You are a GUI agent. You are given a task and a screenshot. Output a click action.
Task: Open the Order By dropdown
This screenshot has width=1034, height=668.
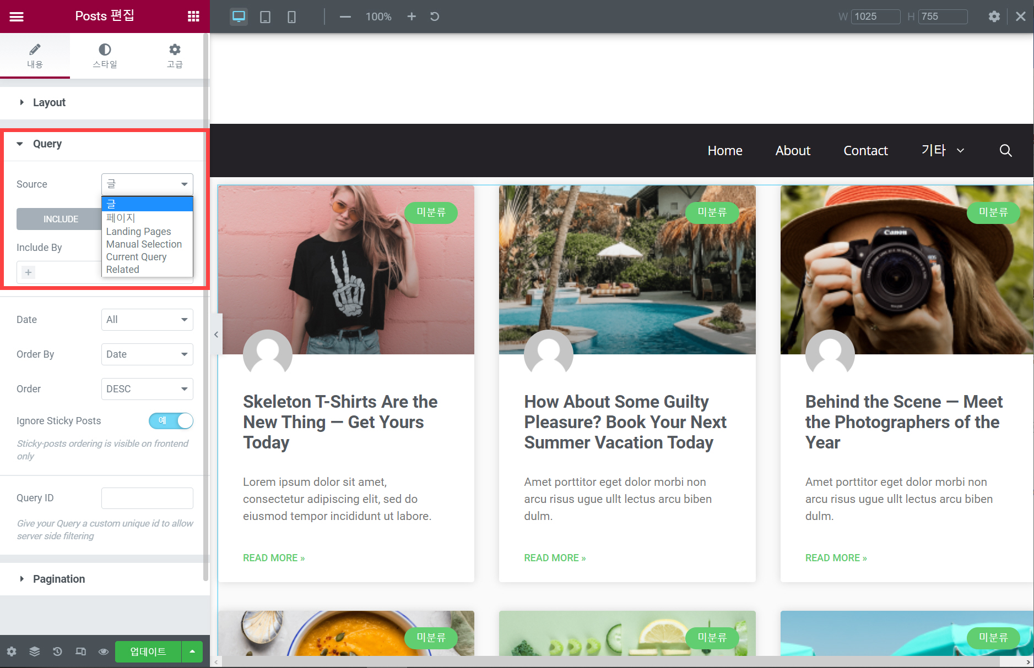pos(147,354)
